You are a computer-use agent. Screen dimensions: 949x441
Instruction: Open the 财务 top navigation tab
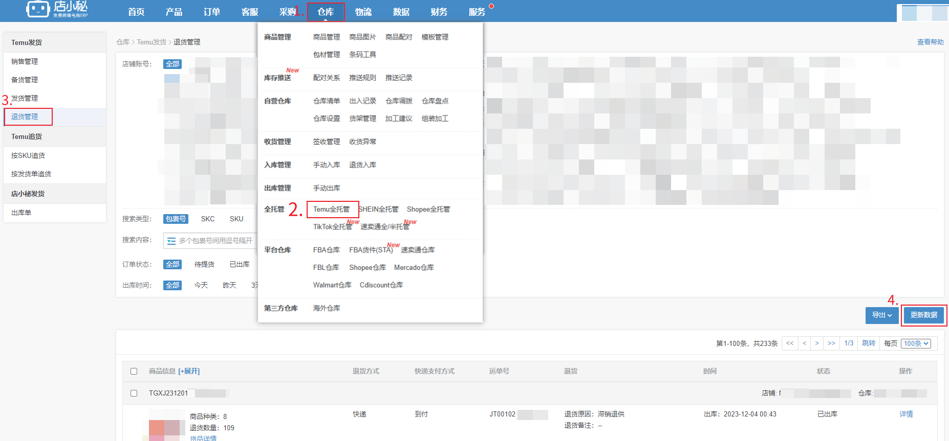[439, 12]
